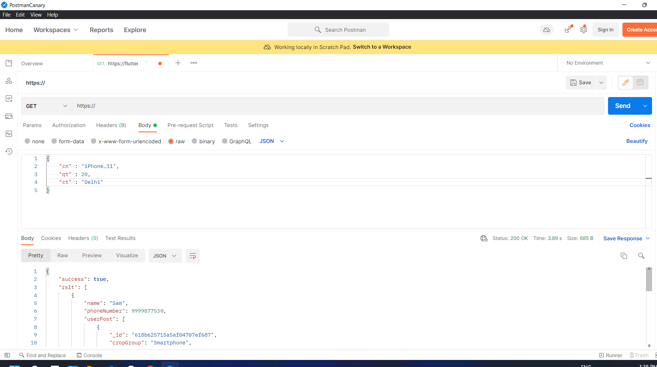The image size is (657, 367).
Task: Click the edit pencil icon
Action: click(626, 83)
